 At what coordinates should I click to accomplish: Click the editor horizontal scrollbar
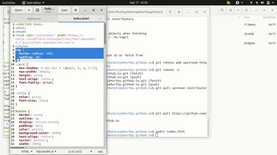17,148
